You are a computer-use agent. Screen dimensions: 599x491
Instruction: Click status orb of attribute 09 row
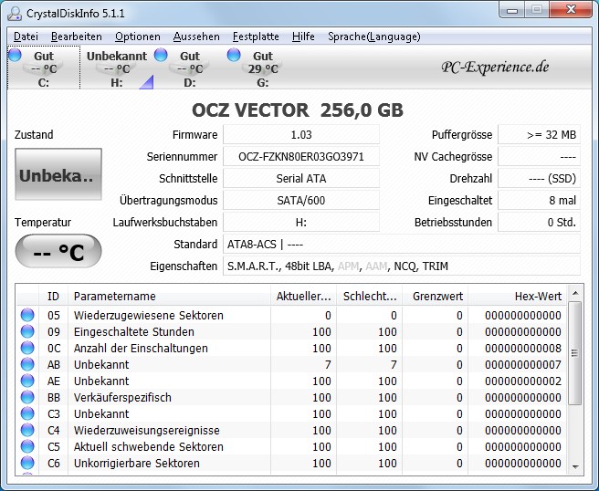[27, 331]
